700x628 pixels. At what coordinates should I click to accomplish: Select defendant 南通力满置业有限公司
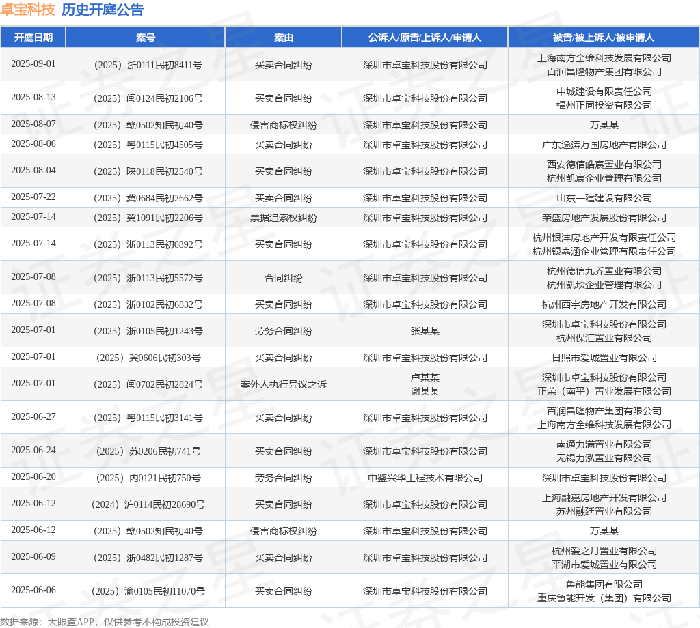coord(604,444)
